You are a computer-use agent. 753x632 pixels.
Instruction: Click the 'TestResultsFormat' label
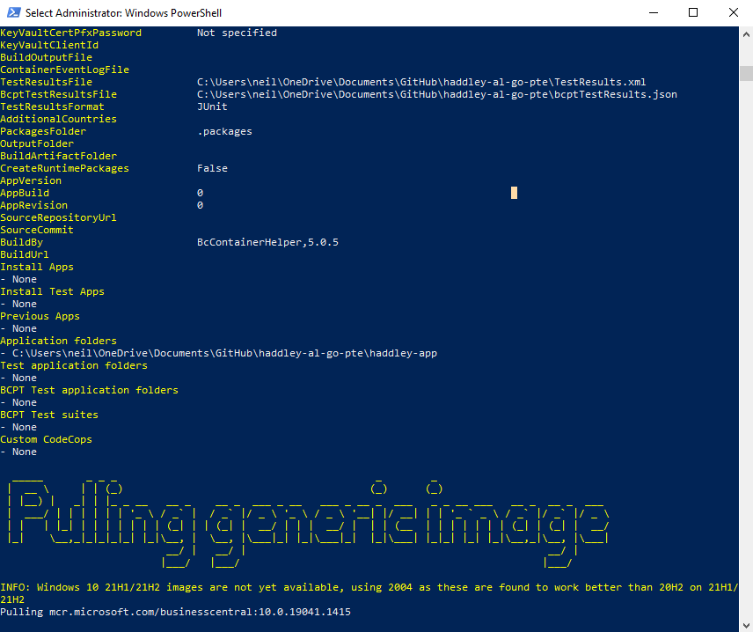(x=53, y=107)
